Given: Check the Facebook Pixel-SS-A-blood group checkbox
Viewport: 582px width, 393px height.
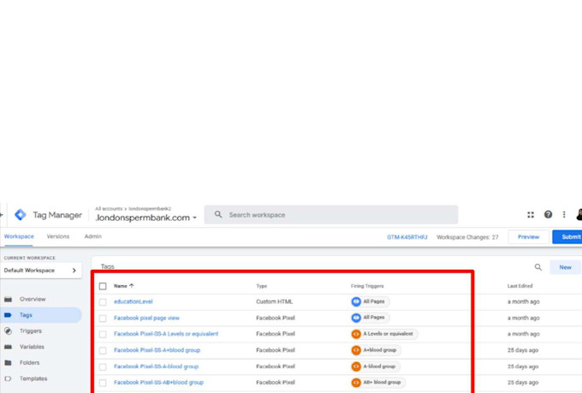Looking at the screenshot, I should [x=103, y=366].
